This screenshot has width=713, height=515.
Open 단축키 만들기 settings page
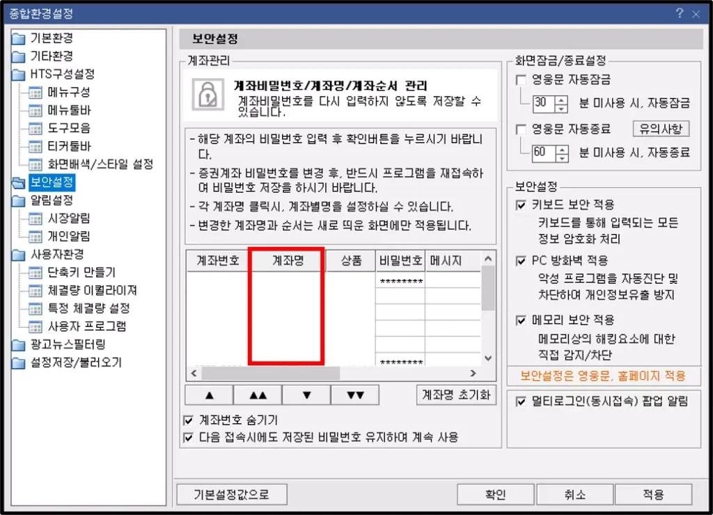click(81, 272)
